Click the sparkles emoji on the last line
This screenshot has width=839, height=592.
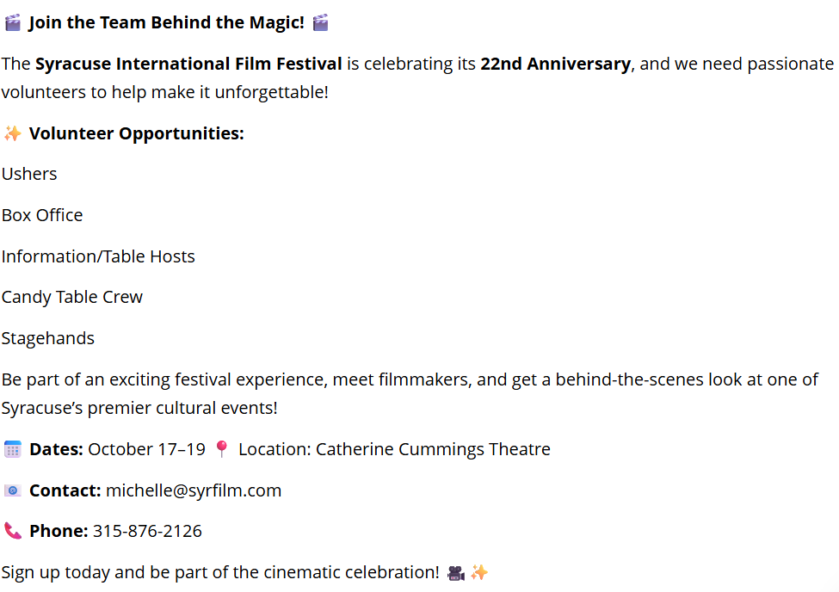(479, 572)
